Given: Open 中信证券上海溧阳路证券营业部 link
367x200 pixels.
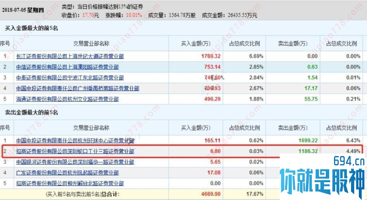Looking at the screenshot, I should coord(68,67).
